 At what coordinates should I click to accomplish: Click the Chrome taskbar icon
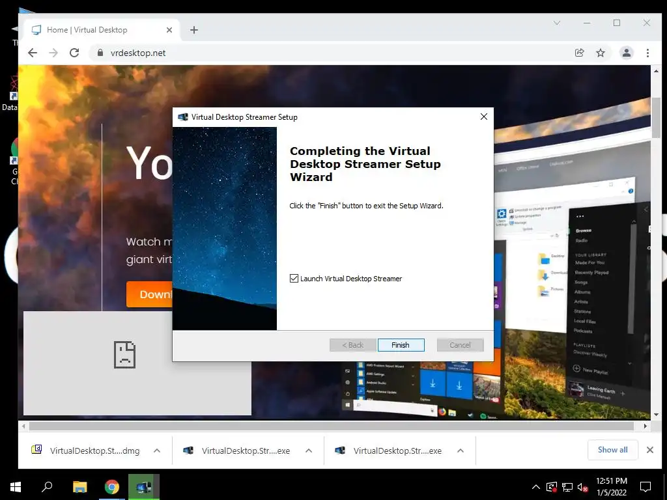click(x=112, y=487)
